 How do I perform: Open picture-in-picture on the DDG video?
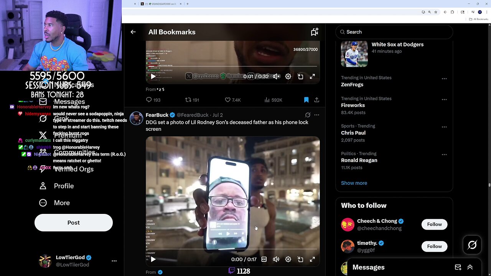pyautogui.click(x=300, y=259)
